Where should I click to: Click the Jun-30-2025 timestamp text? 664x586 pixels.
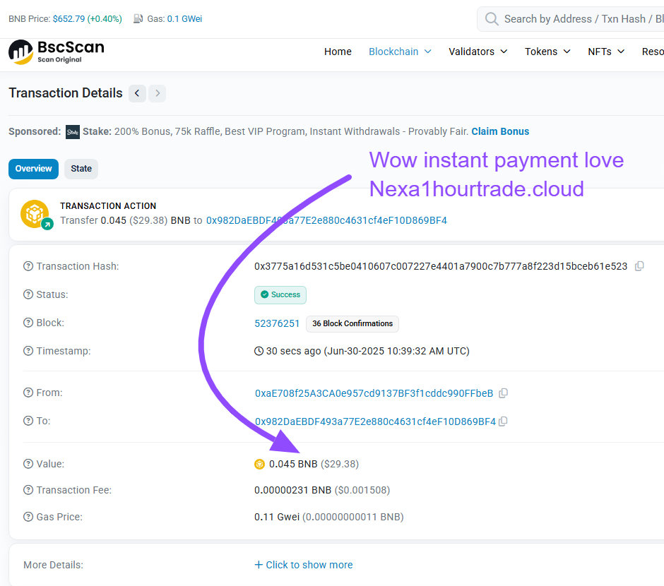396,351
